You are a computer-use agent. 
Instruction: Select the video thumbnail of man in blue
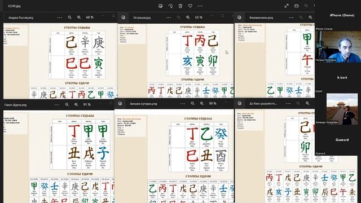(x=338, y=47)
